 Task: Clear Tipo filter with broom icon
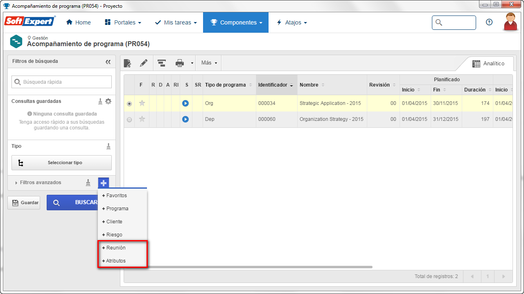coord(108,146)
